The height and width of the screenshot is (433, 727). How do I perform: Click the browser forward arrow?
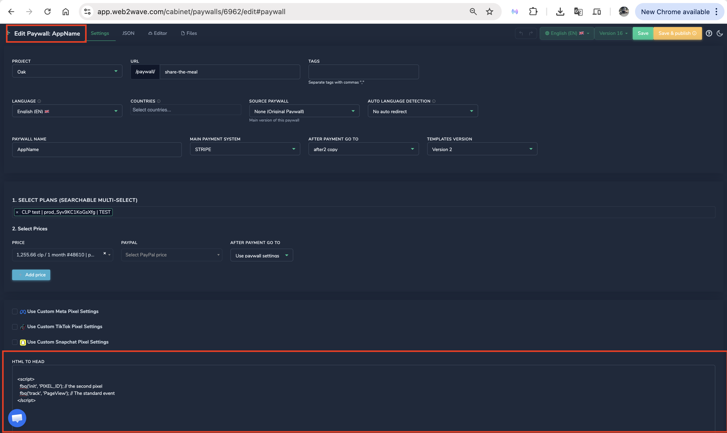coord(29,12)
